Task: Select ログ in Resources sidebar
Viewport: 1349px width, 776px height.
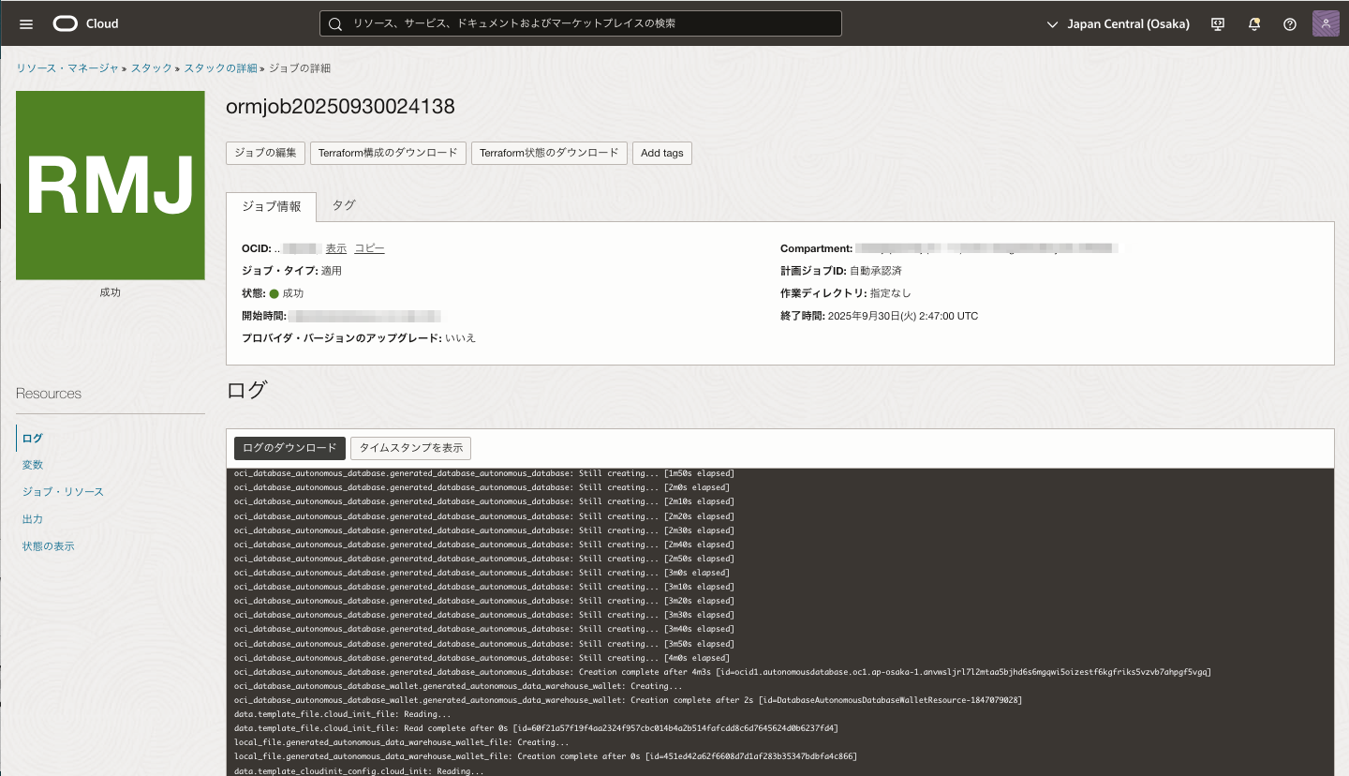Action: click(x=33, y=438)
